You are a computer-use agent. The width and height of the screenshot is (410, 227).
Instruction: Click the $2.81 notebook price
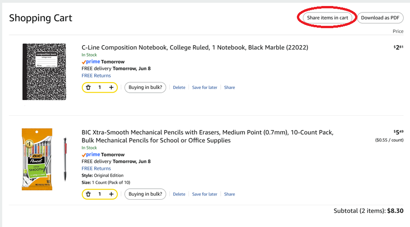[398, 47]
